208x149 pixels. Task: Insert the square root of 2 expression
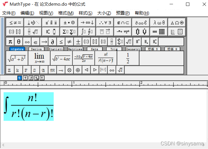pyautogui.click(x=120, y=70)
